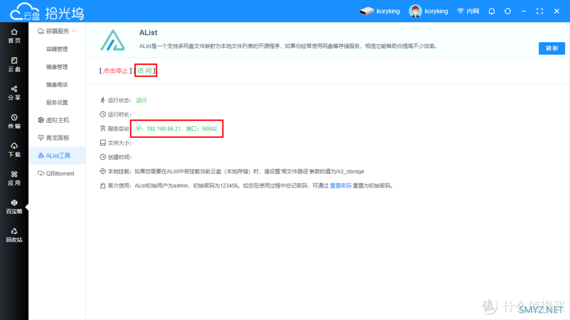This screenshot has width=570, height=320.
Task: Open 虚拟主机 menu item
Action: 54,120
